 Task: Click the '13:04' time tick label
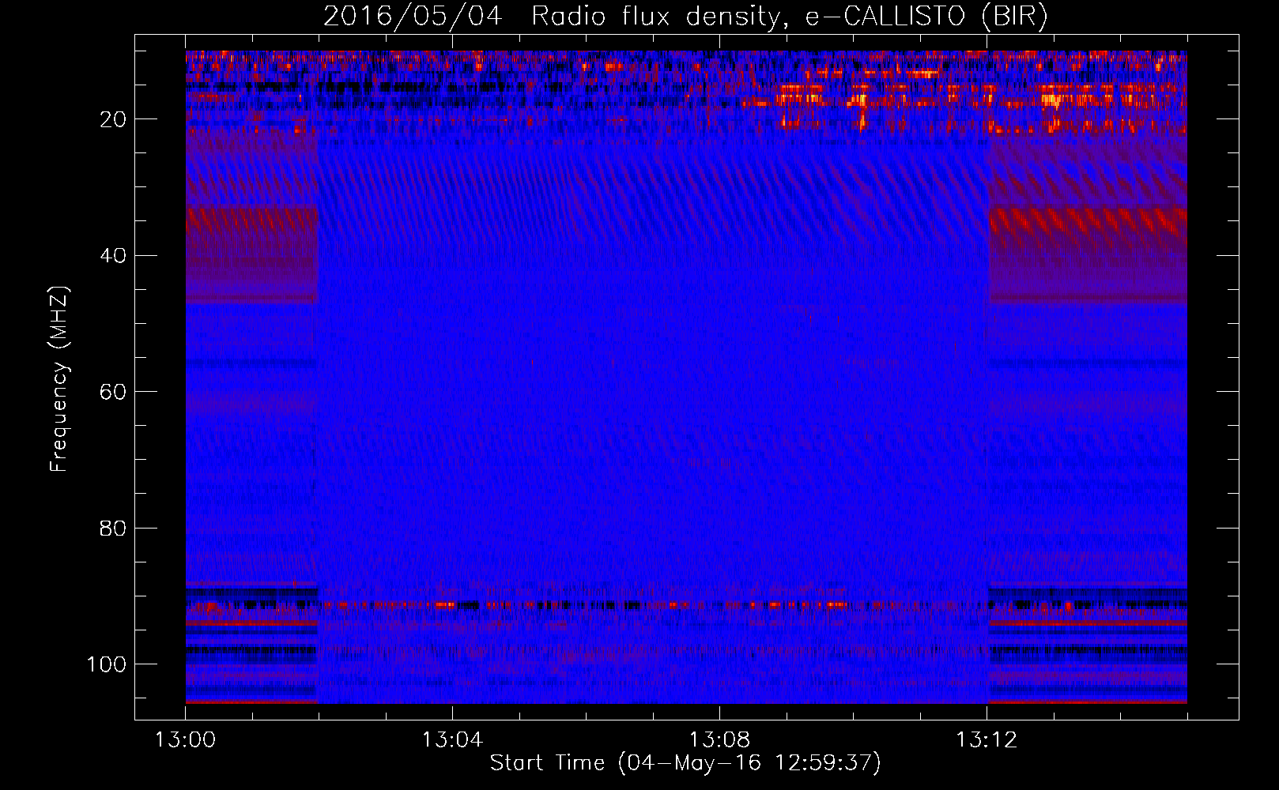pos(452,740)
